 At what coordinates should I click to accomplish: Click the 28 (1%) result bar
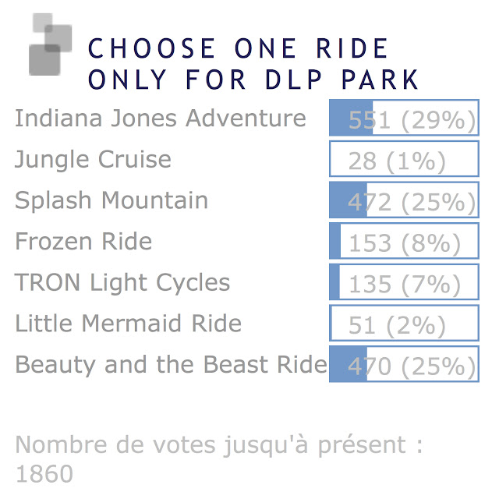click(x=404, y=159)
